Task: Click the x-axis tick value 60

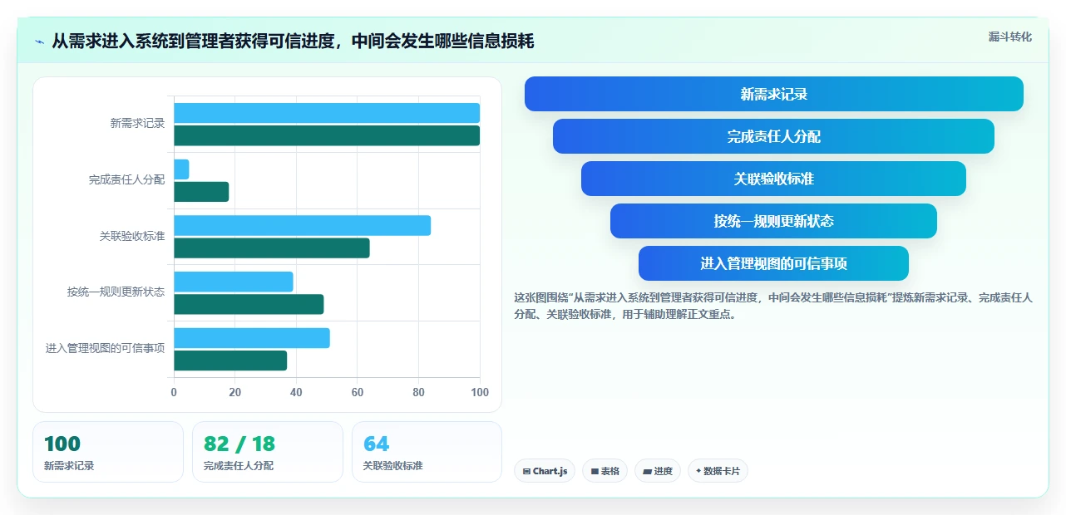Action: pos(358,392)
